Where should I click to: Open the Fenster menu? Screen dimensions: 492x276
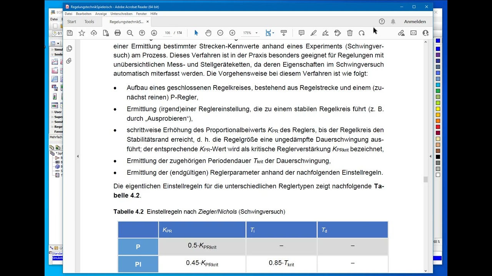coord(141,14)
